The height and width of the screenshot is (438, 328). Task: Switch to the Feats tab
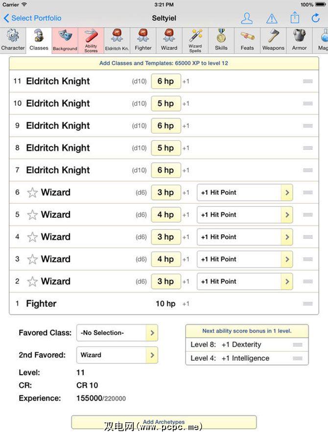[x=247, y=40]
